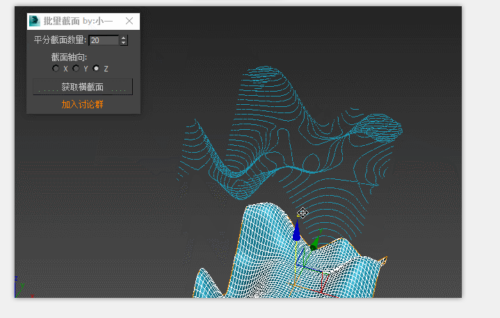
Task: Close the 批量截面 dialog
Action: click(129, 22)
